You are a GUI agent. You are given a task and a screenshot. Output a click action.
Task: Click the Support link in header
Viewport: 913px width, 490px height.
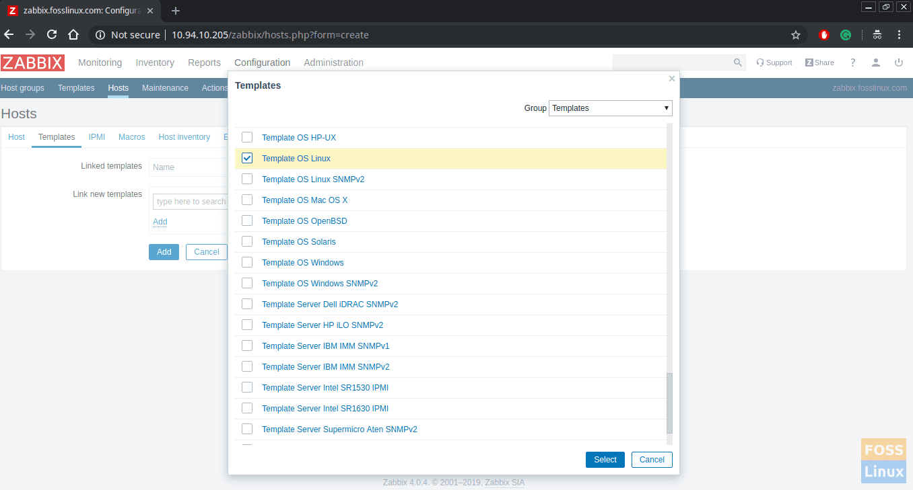point(774,63)
